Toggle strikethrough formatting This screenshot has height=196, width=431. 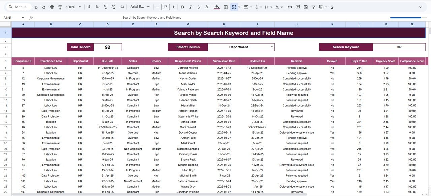pyautogui.click(x=198, y=7)
